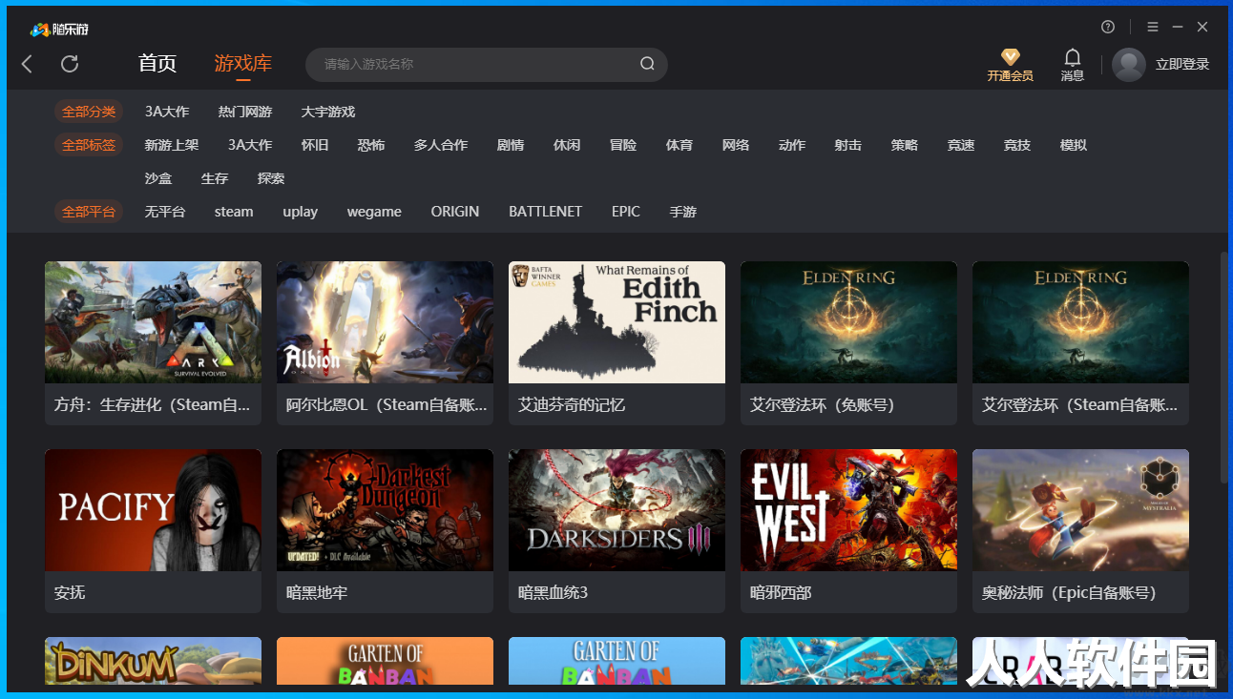
Task: Open Albion Online game thumbnail
Action: tap(385, 322)
